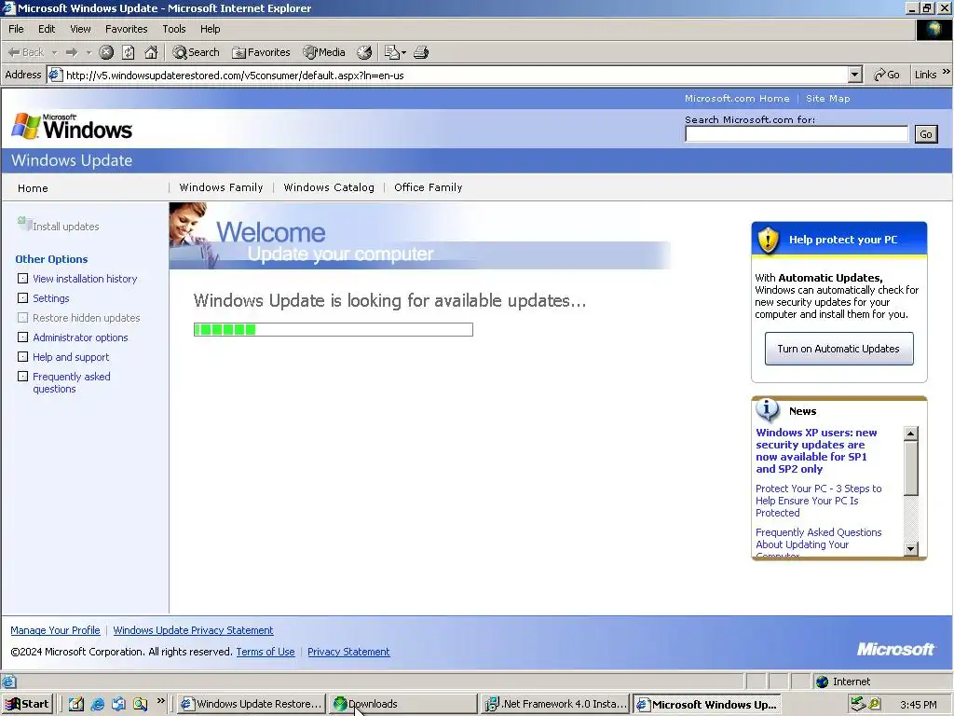
Task: Click the Print toolbar icon
Action: 421,52
